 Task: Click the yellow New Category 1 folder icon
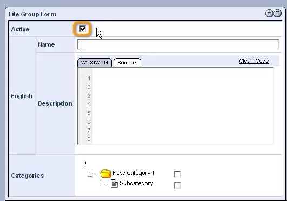[x=105, y=173]
